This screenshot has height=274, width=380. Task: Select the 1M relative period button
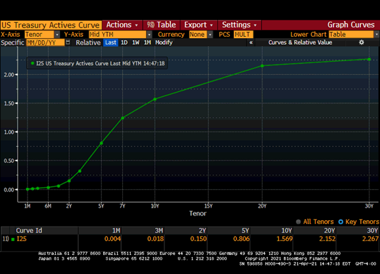tap(147, 43)
